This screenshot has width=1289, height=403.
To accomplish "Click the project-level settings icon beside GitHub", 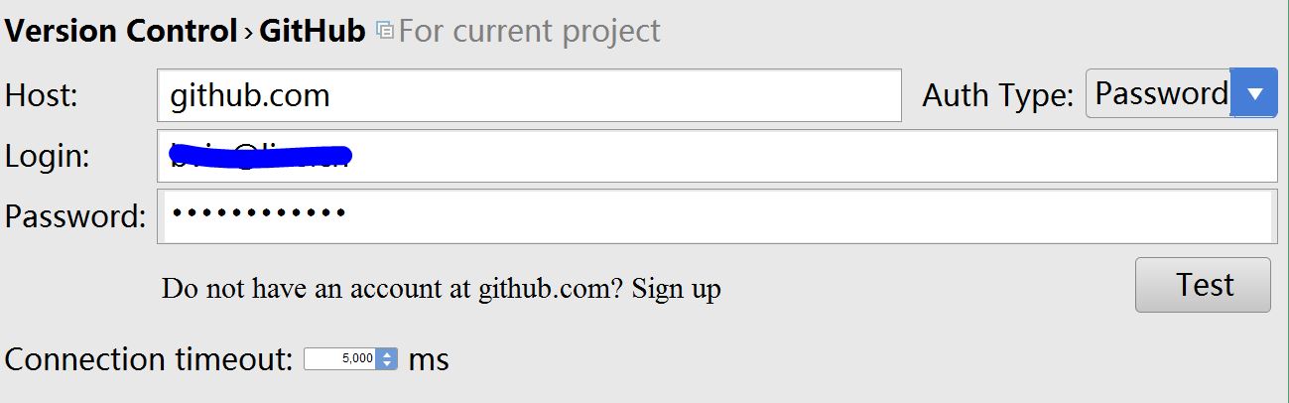I will [385, 32].
